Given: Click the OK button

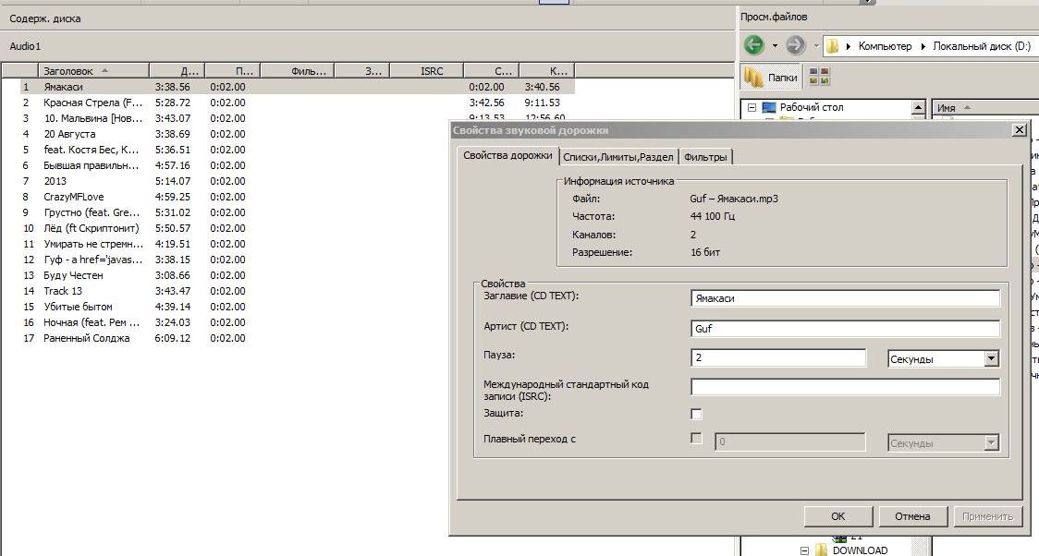Looking at the screenshot, I should point(838,516).
